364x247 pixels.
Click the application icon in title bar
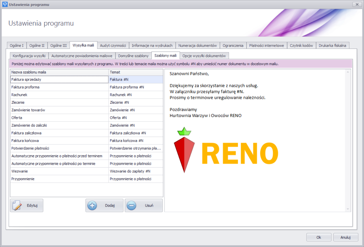pyautogui.click(x=5, y=4)
